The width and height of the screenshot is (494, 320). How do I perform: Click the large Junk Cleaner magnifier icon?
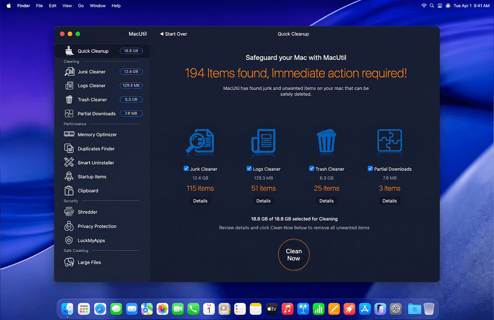coord(200,141)
